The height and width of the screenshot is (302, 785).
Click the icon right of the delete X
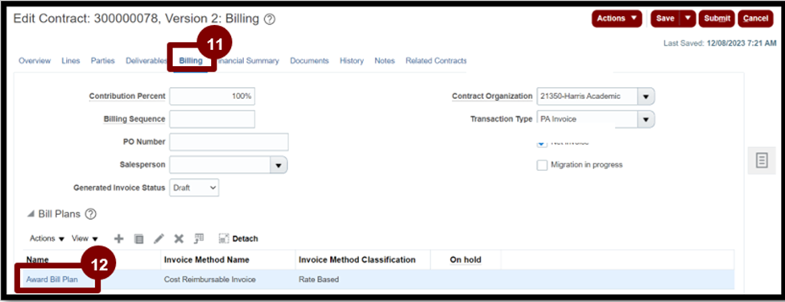199,238
